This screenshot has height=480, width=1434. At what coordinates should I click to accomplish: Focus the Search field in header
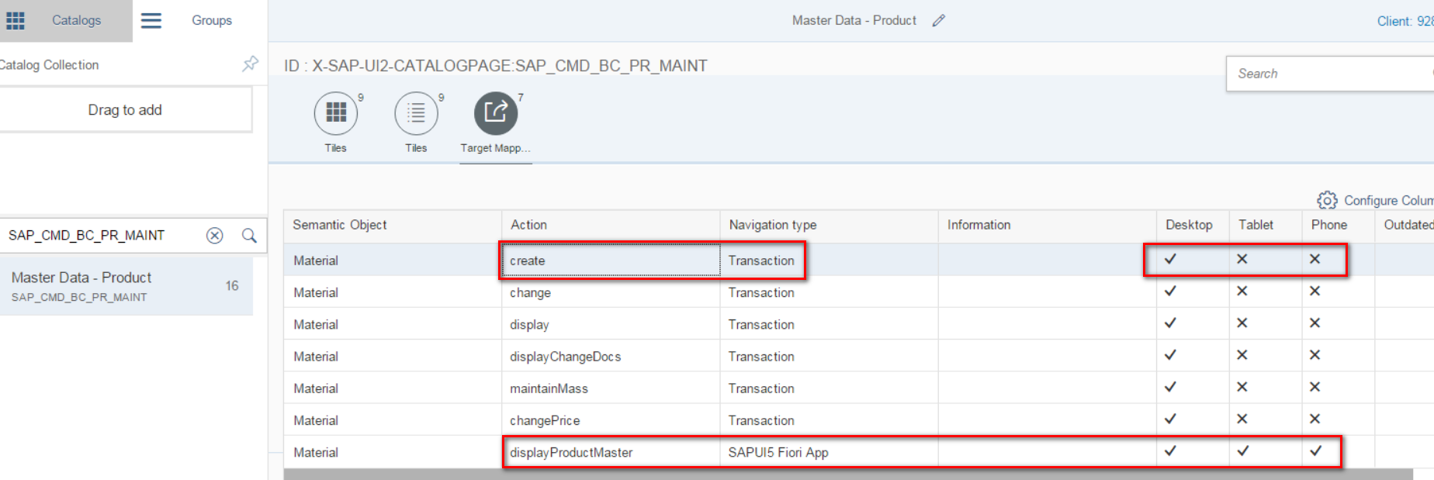pyautogui.click(x=1330, y=74)
